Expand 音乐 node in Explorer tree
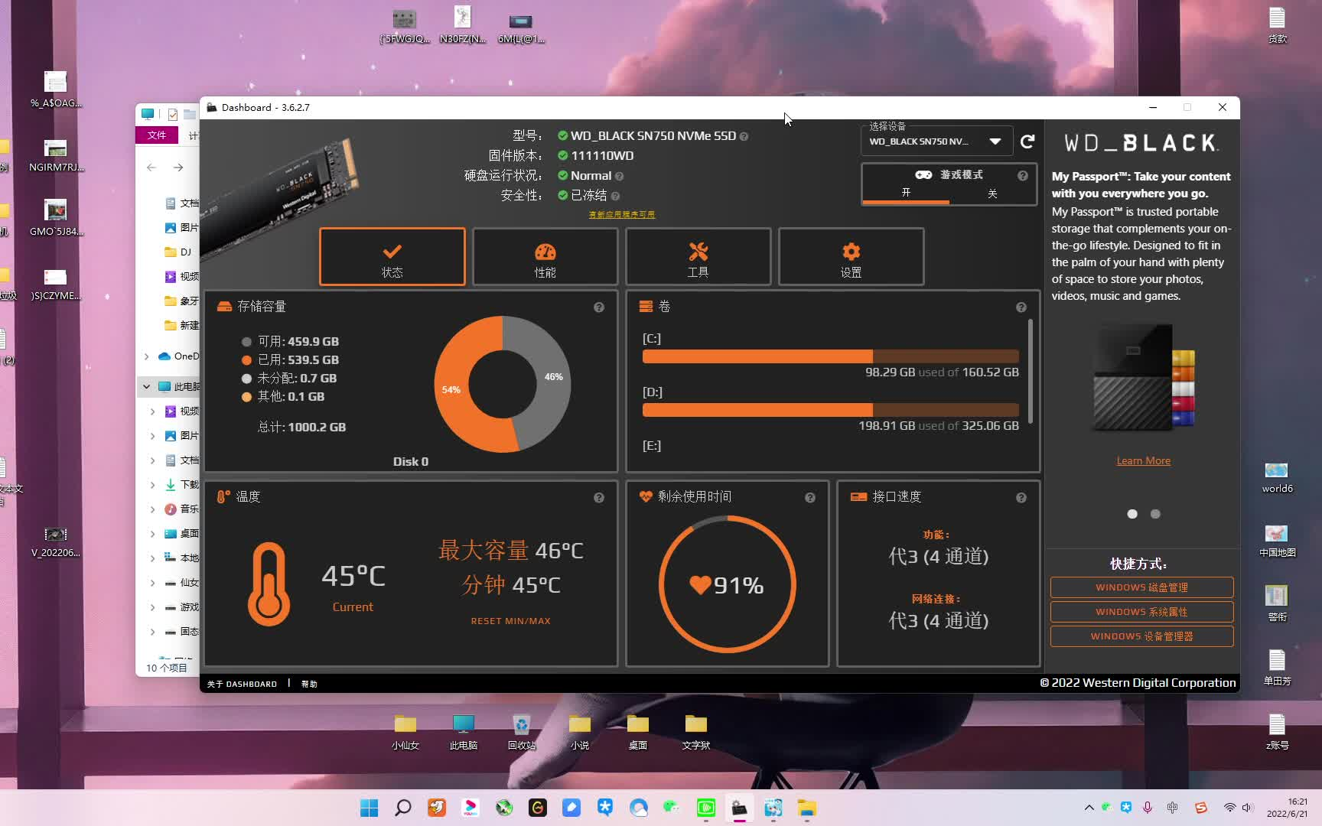 click(x=153, y=509)
